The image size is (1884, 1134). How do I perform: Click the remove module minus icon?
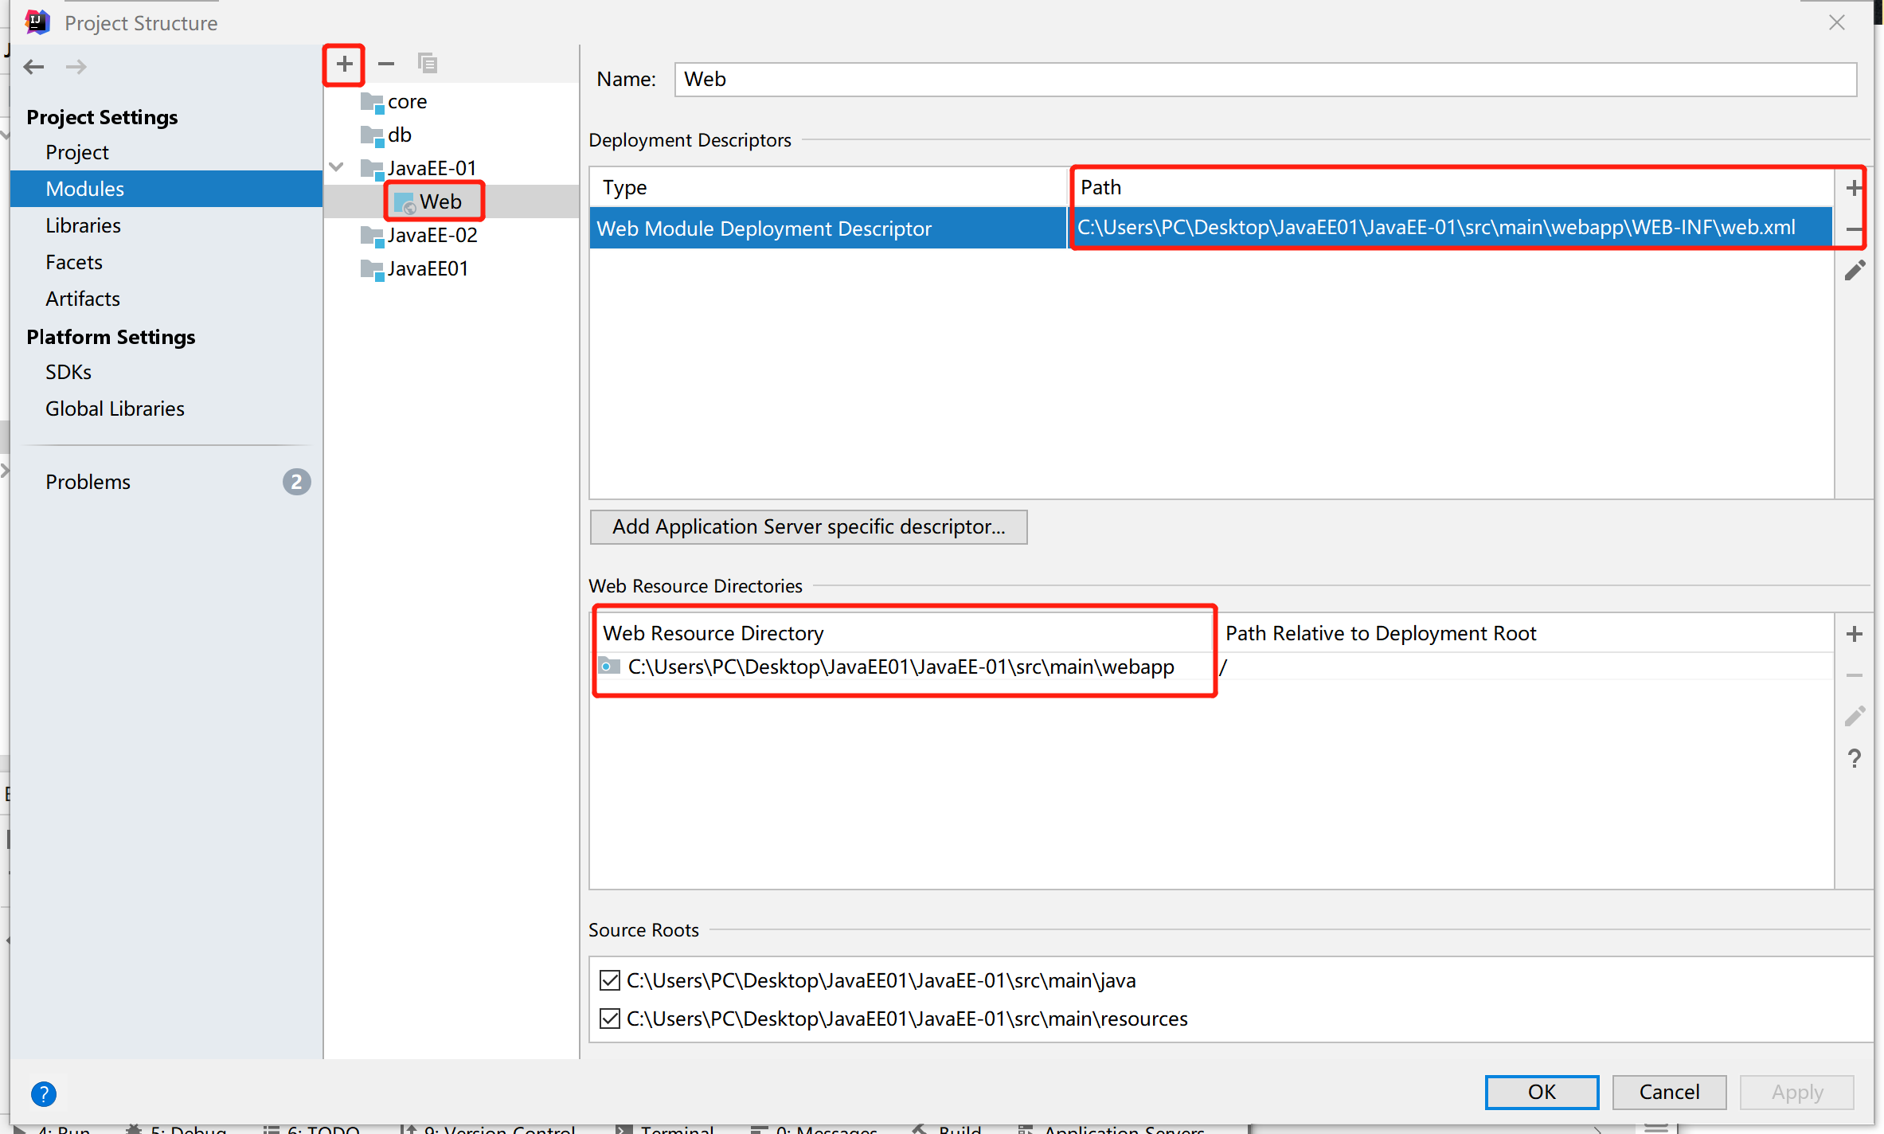386,64
